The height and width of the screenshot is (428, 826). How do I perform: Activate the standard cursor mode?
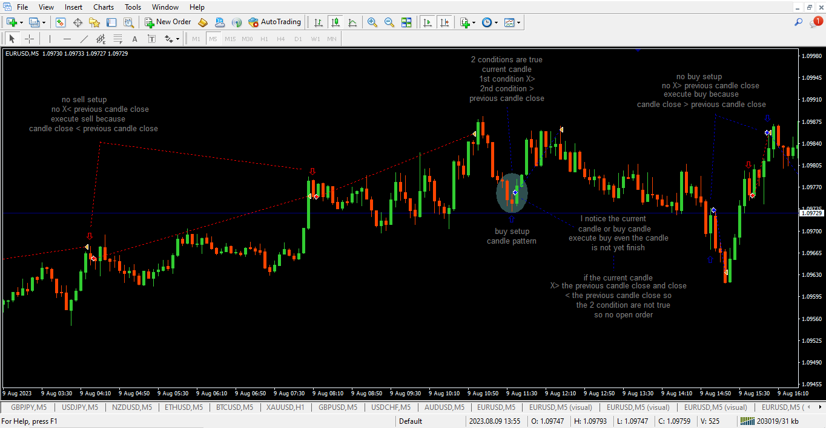point(12,39)
